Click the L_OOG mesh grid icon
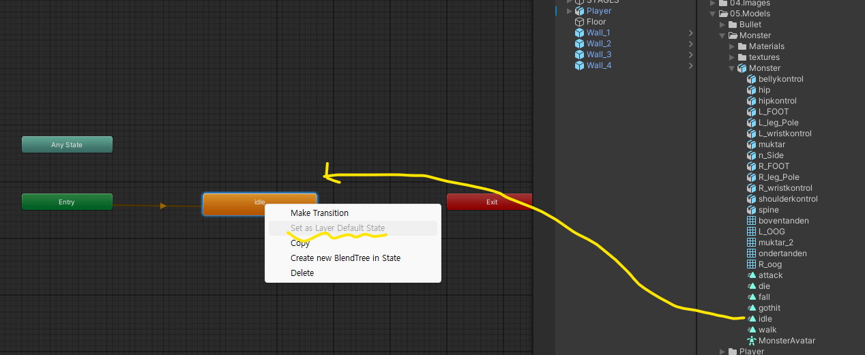Screen dimensions: 865x355 pyautogui.click(x=752, y=232)
